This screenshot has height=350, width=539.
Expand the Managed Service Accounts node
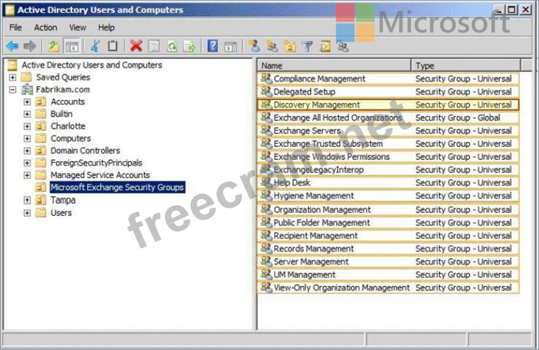pos(27,176)
